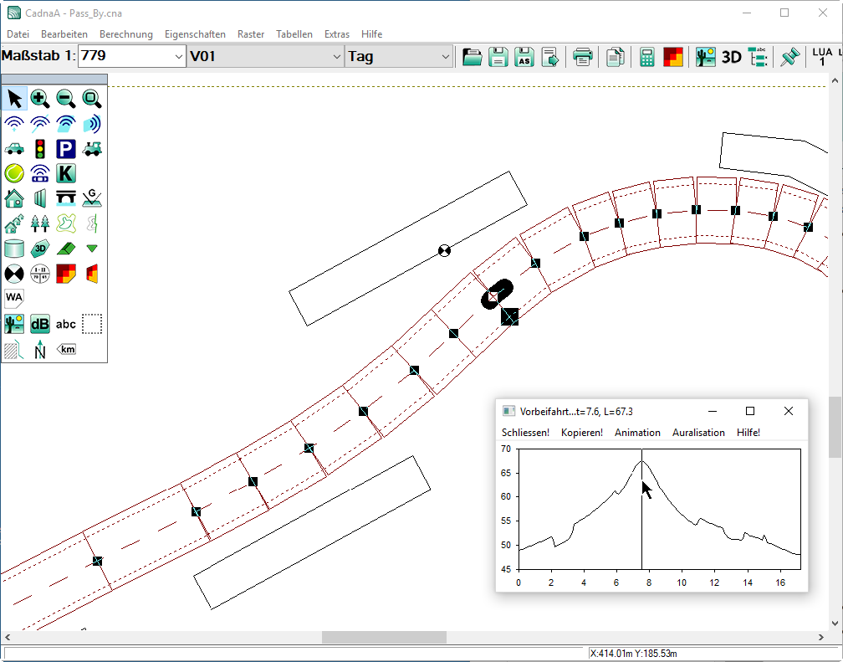Viewport: 843px width, 662px height.
Task: Click Hilfe! in Vorbeifahrt window
Action: click(x=748, y=433)
